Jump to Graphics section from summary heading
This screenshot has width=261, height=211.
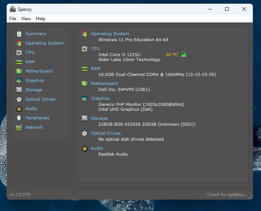pos(100,98)
